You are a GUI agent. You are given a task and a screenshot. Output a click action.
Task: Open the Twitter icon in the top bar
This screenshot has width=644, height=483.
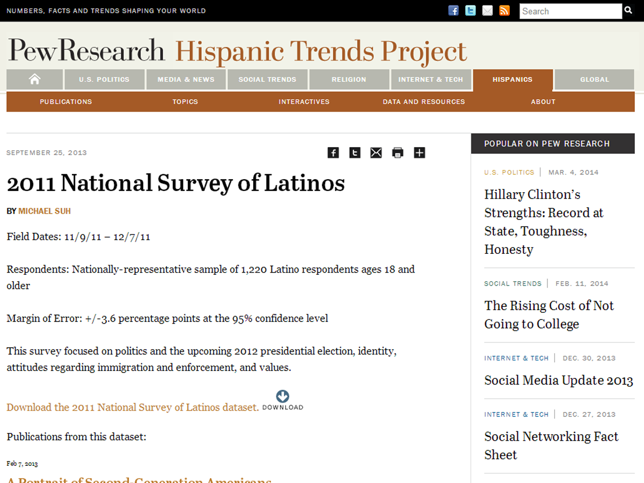click(470, 10)
